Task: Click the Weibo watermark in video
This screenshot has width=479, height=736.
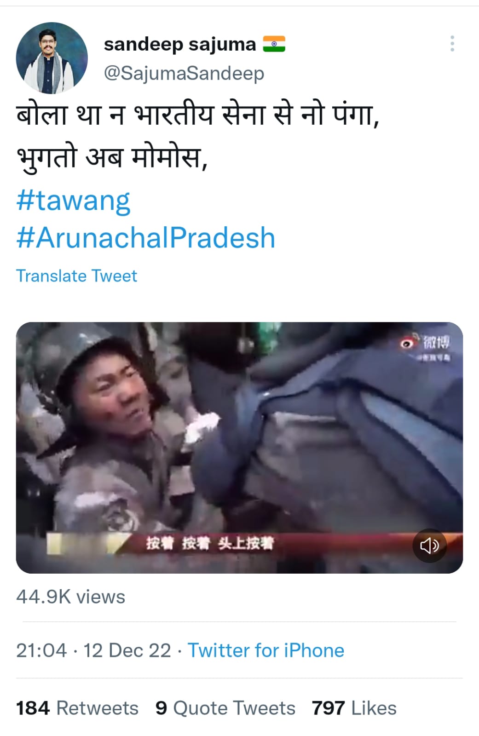Action: 425,347
